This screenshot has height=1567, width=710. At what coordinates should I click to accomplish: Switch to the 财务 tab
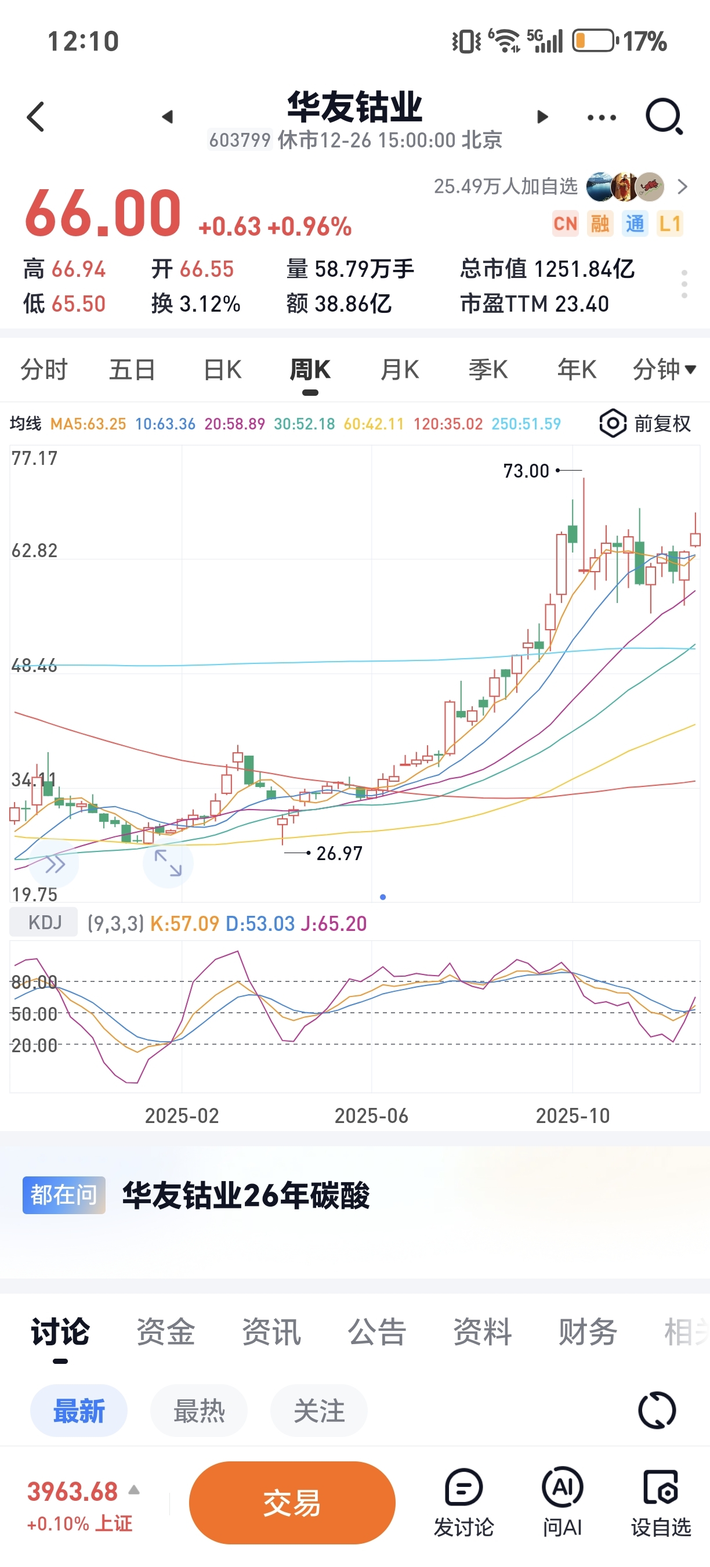[588, 1331]
